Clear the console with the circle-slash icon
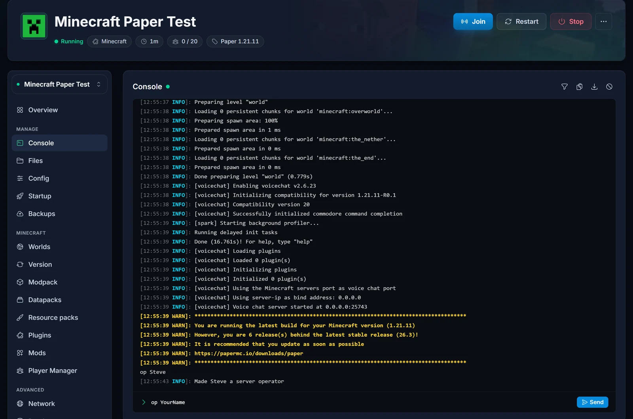Screen dimensions: 633x419 609,87
